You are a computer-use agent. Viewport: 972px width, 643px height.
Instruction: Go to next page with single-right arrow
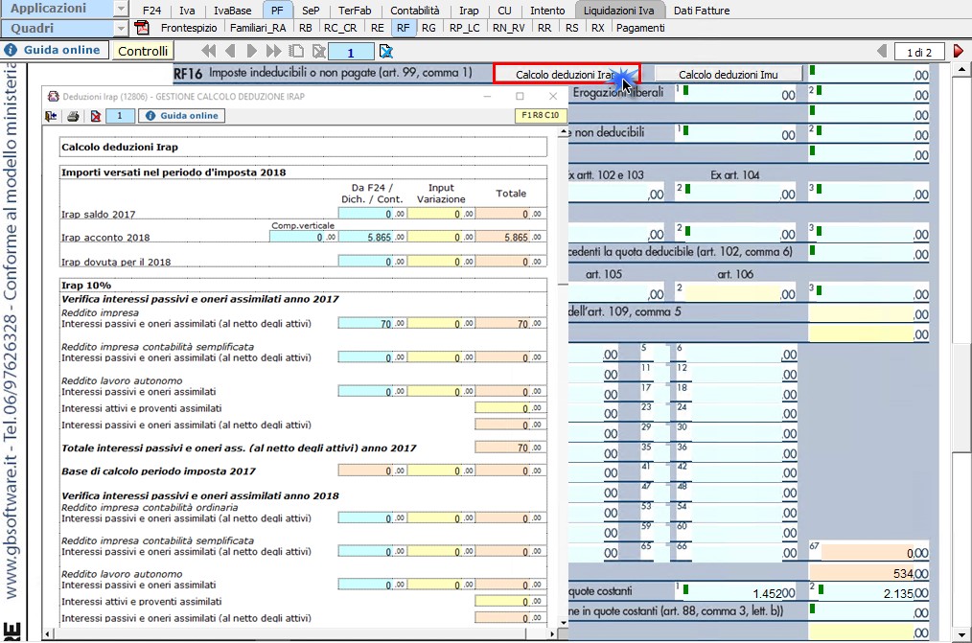click(251, 51)
